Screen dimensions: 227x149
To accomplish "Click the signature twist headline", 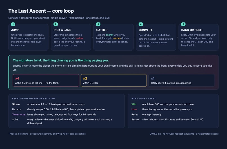I will 61,60.
